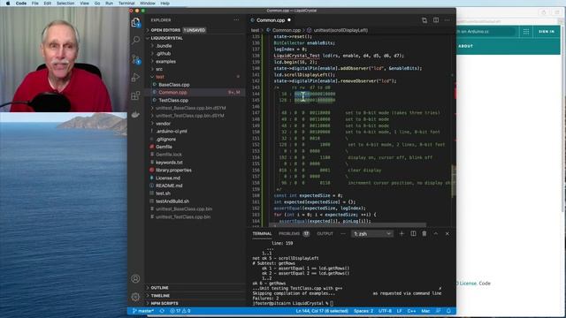Click the C++ language mode indicator
Image resolution: width=566 pixels, height=318 pixels.
tap(411, 311)
